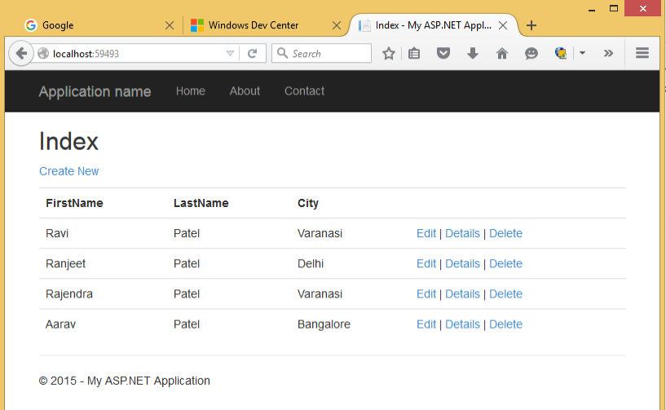The image size is (666, 410).
Task: Click inside the browser Search field
Action: [328, 54]
